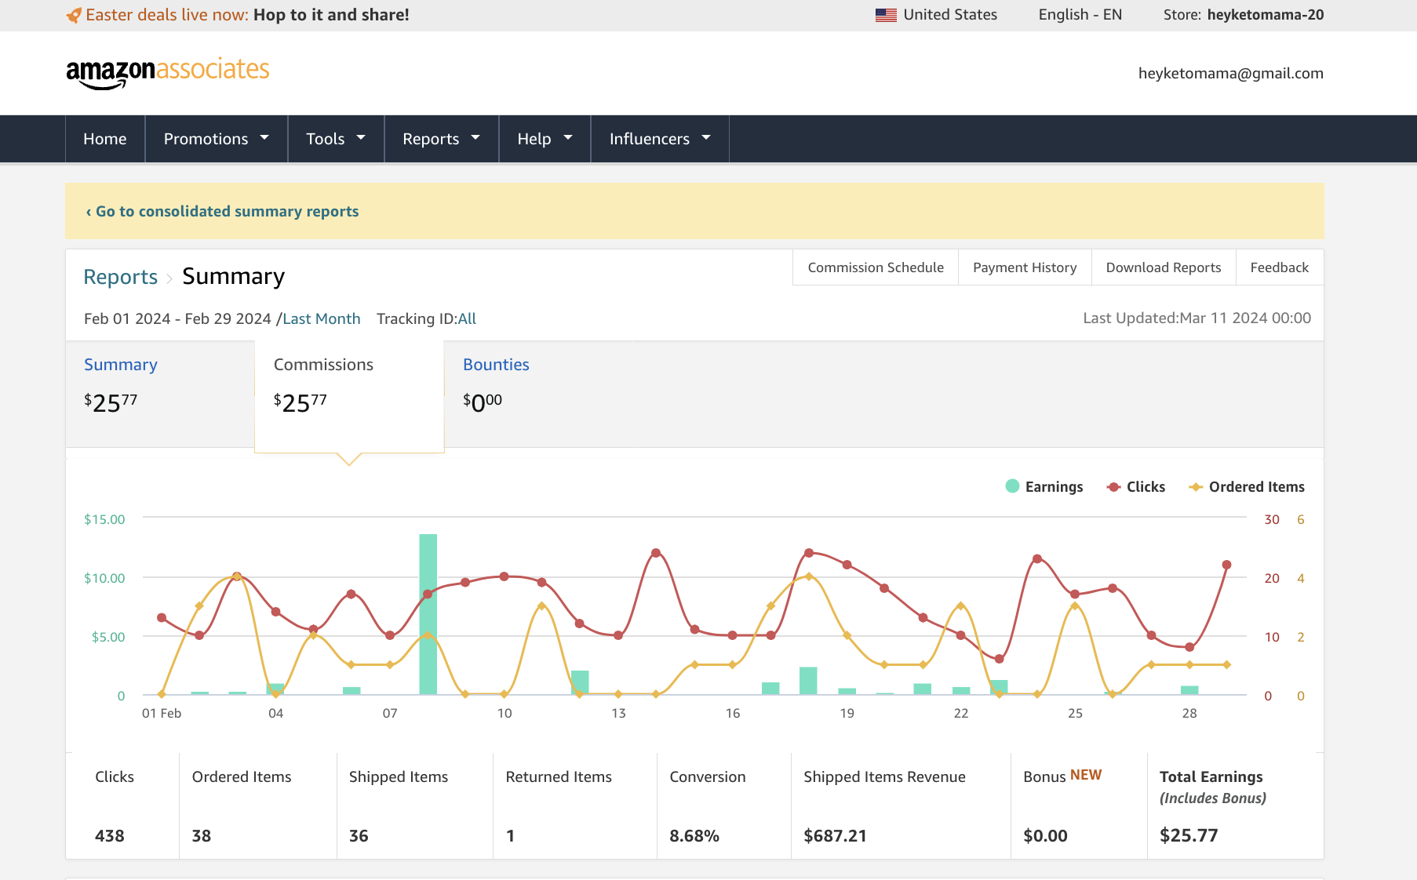Click the Easter deals Hop to it banner

[238, 15]
